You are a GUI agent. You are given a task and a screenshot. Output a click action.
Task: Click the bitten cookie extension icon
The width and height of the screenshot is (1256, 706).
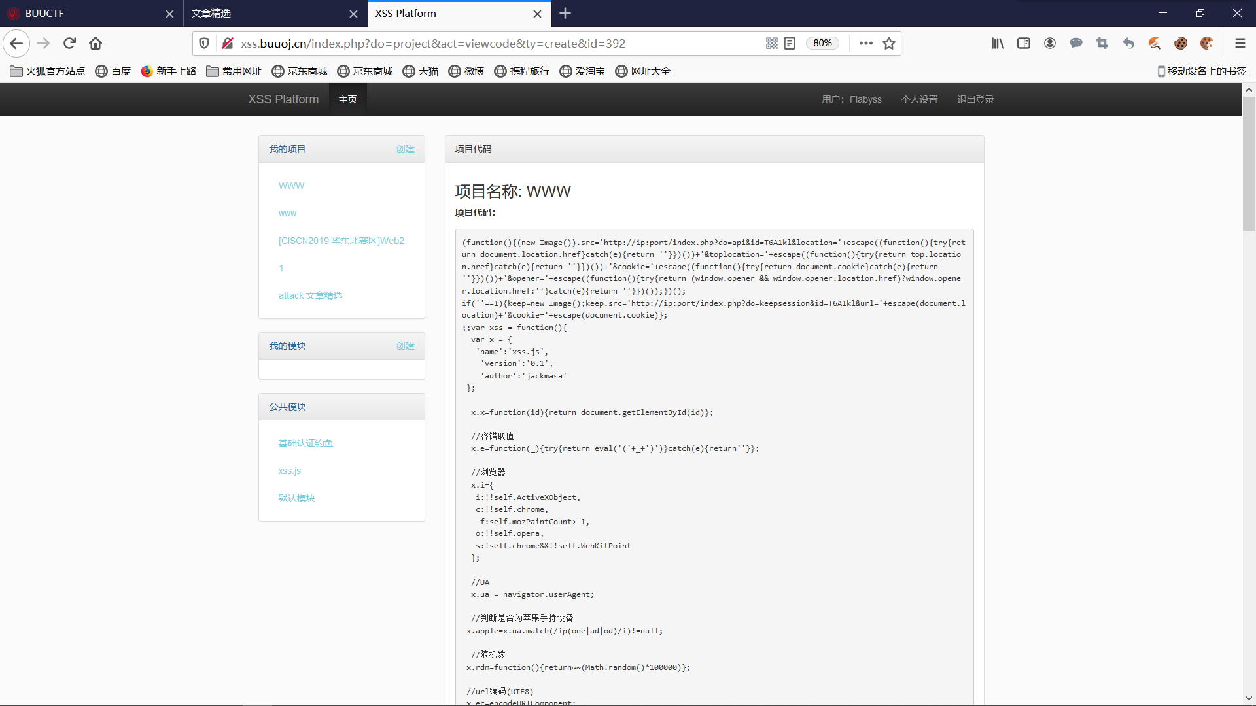pyautogui.click(x=1207, y=43)
